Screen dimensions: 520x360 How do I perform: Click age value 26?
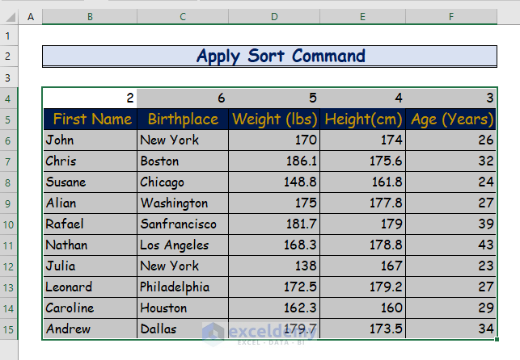click(451, 140)
